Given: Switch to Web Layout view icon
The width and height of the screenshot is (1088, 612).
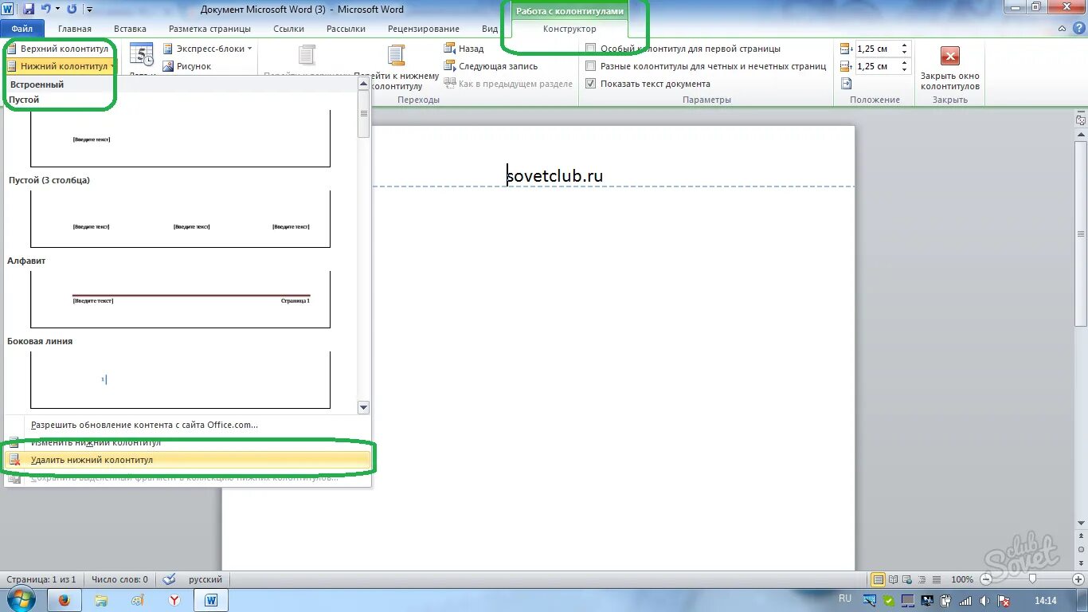Looking at the screenshot, I should pos(907,579).
